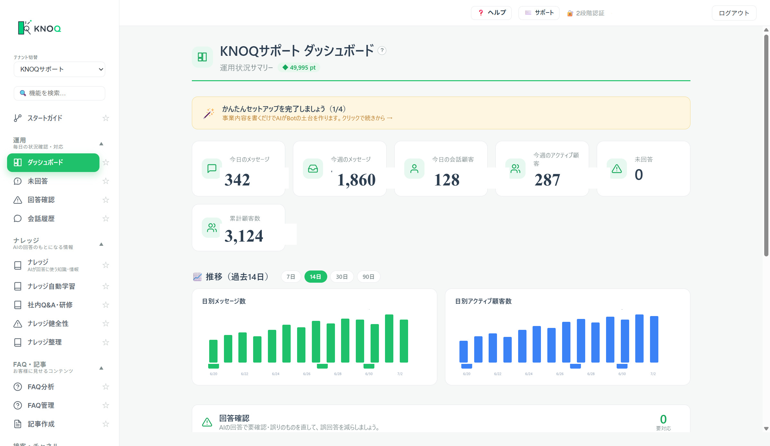Collapse the FAQ・記事 sidebar section
Image resolution: width=770 pixels, height=446 pixels.
click(101, 368)
